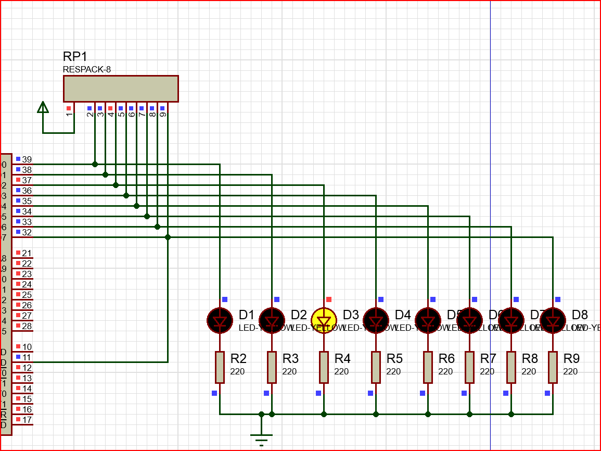
Task: Select the D8 LED symbol
Action: (553, 320)
